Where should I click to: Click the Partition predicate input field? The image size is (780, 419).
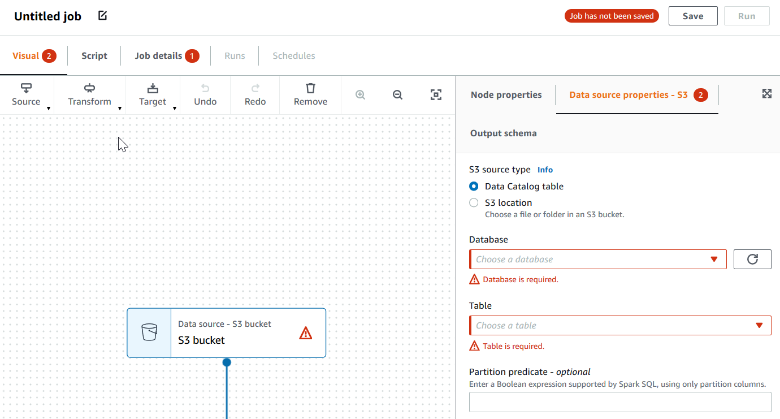pos(620,401)
